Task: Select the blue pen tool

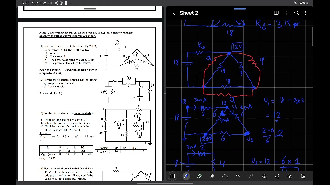Action: pyautogui.click(x=186, y=176)
